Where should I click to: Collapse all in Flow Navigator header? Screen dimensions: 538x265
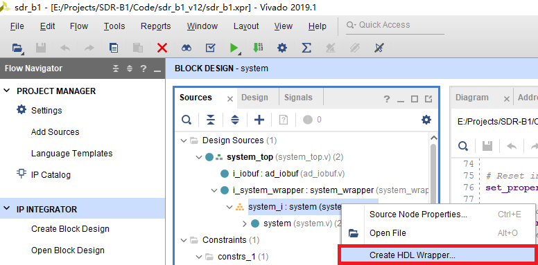pos(116,68)
